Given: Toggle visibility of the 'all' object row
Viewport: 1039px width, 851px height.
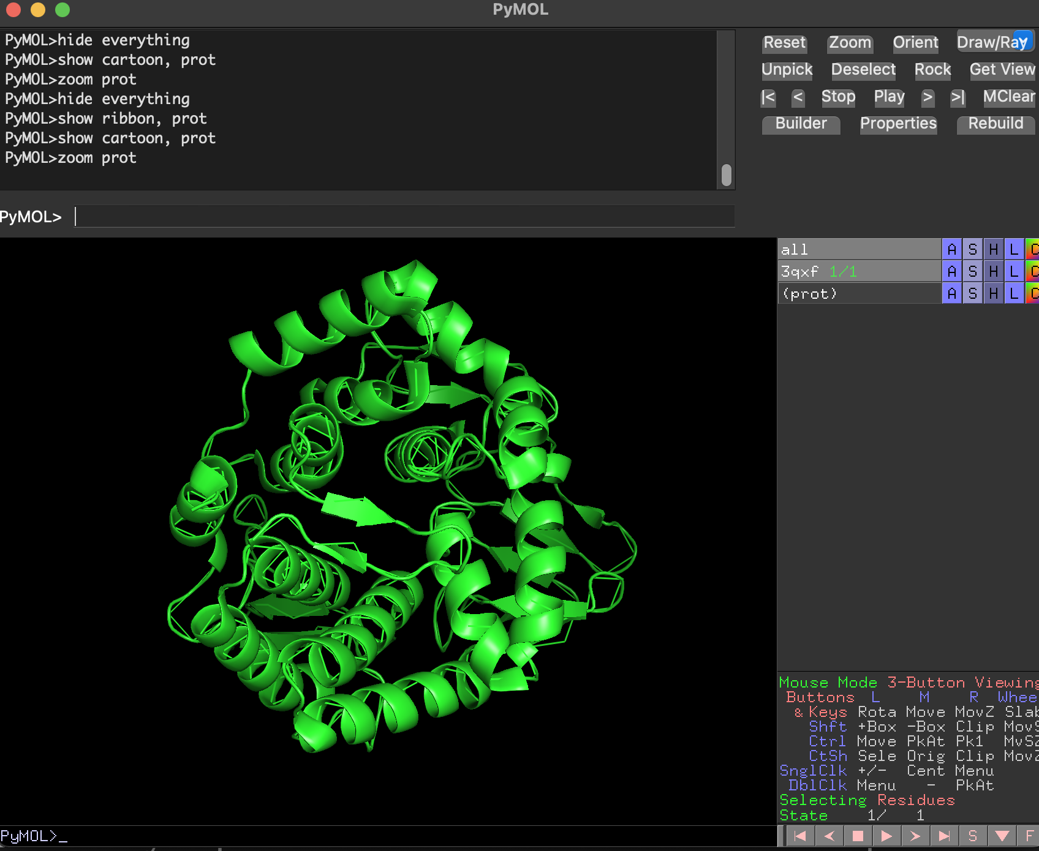Looking at the screenshot, I should pyautogui.click(x=859, y=249).
